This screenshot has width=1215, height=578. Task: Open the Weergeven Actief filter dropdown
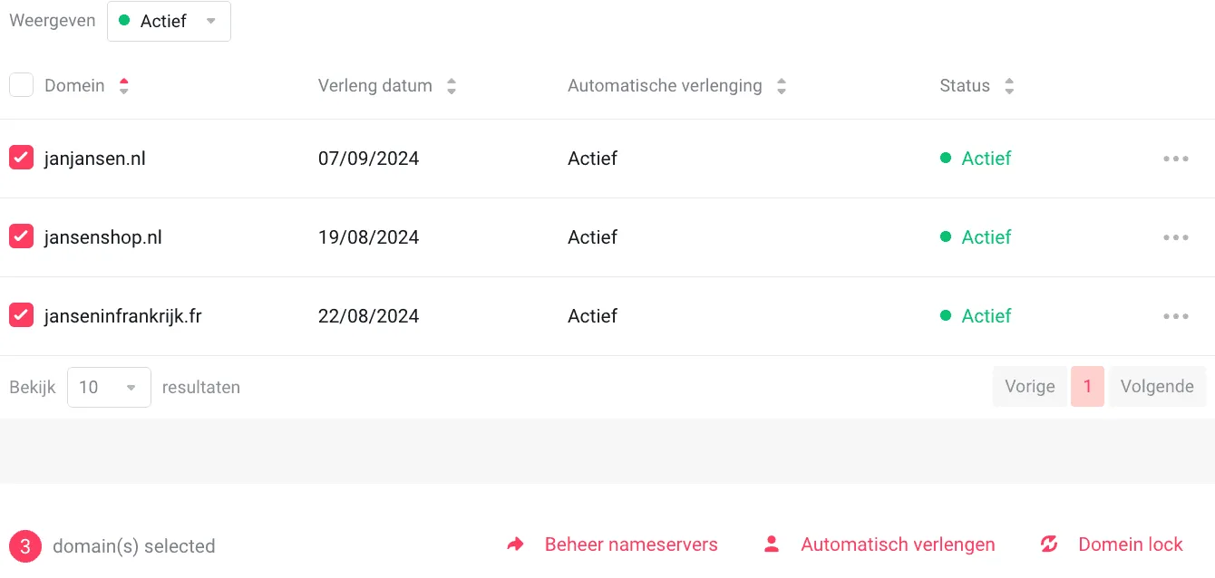click(x=169, y=21)
